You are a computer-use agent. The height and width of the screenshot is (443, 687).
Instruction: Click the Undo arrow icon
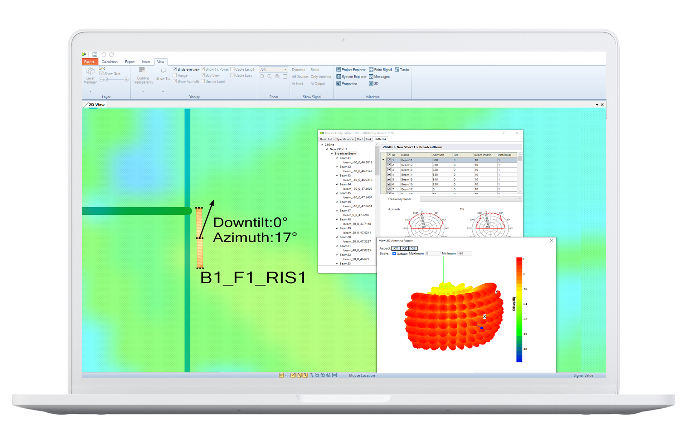click(x=104, y=55)
